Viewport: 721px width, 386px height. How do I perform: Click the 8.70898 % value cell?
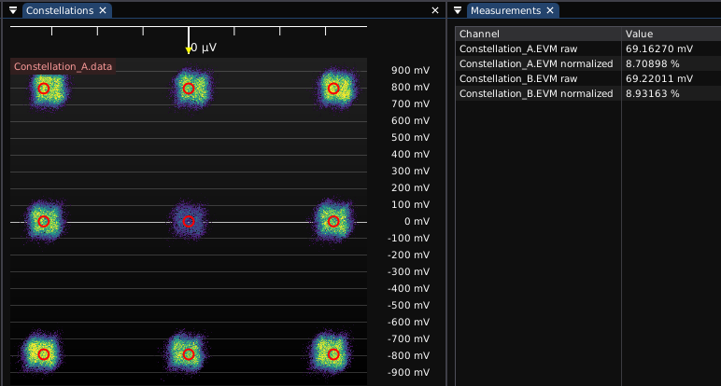pos(652,63)
